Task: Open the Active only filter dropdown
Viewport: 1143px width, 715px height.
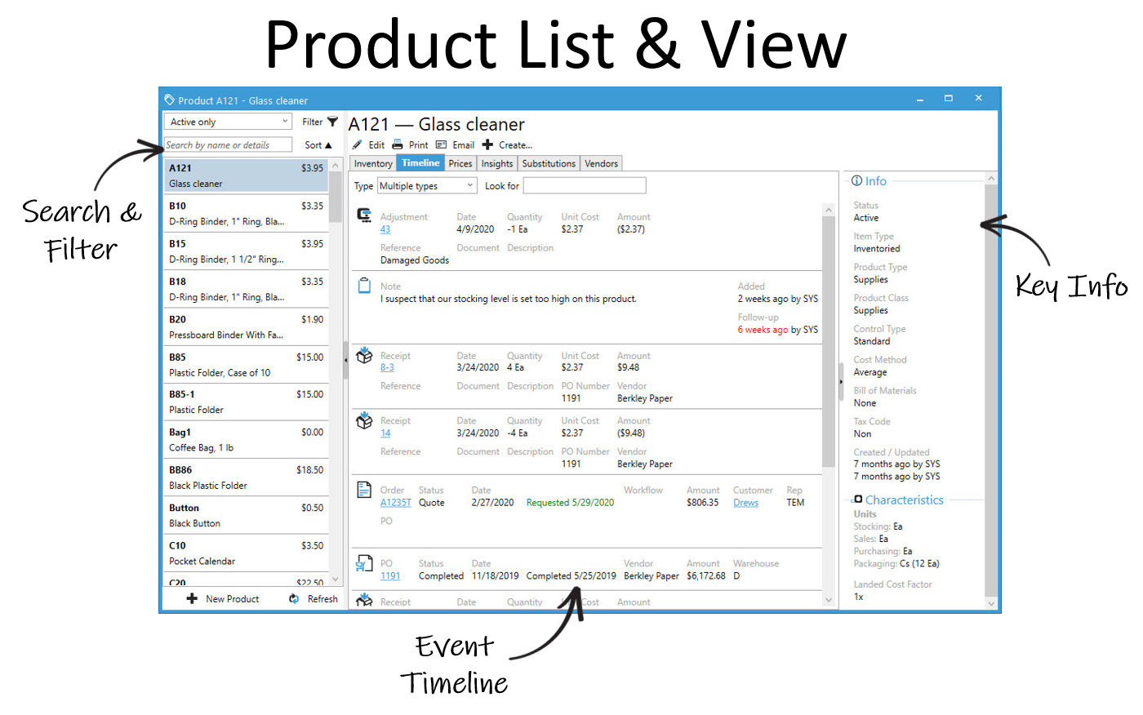Action: pos(227,121)
